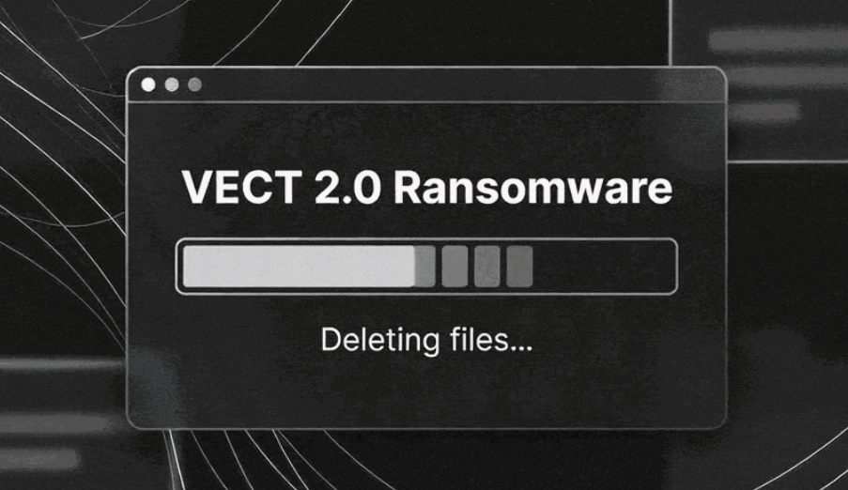Click the word VECT in the heading
Image resolution: width=848 pixels, height=490 pixels.
coord(241,187)
